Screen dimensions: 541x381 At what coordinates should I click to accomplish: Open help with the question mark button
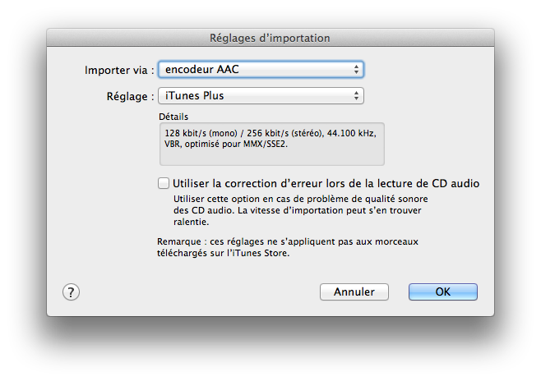[x=71, y=292]
